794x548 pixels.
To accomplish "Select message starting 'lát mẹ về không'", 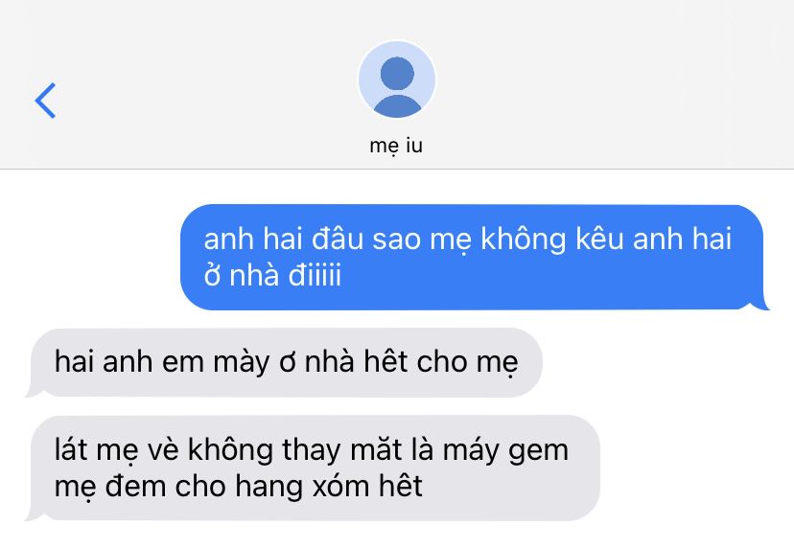I will click(x=315, y=468).
